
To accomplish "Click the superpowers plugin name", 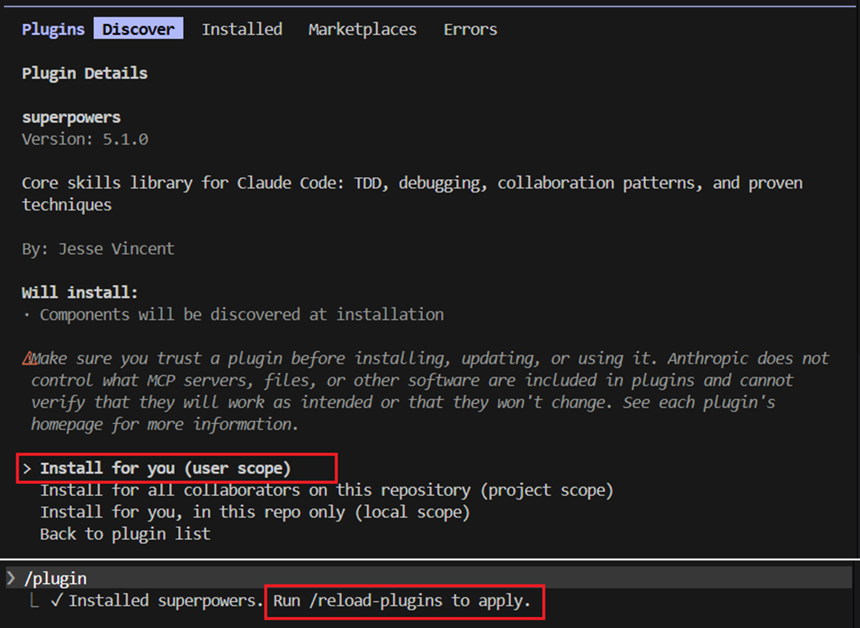I will (x=71, y=118).
